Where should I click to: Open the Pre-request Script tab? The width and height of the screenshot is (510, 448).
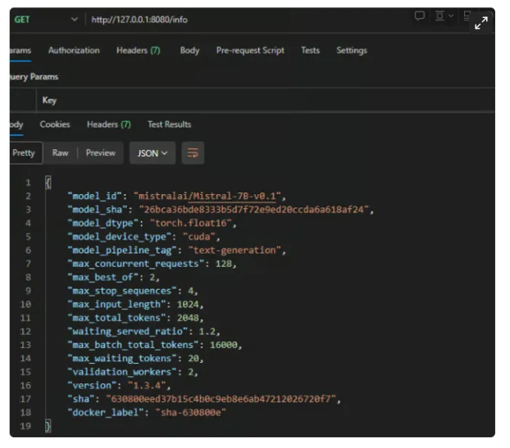[x=250, y=50]
